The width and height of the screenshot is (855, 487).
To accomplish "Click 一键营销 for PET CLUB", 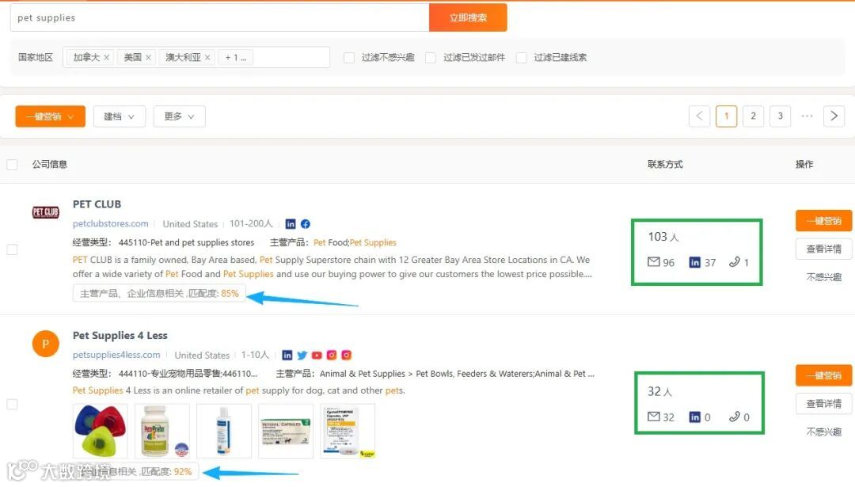I will pos(823,221).
